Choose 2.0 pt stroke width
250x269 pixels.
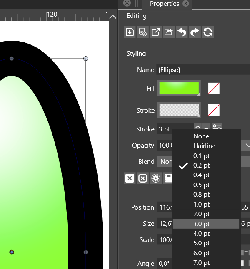tap(206, 214)
